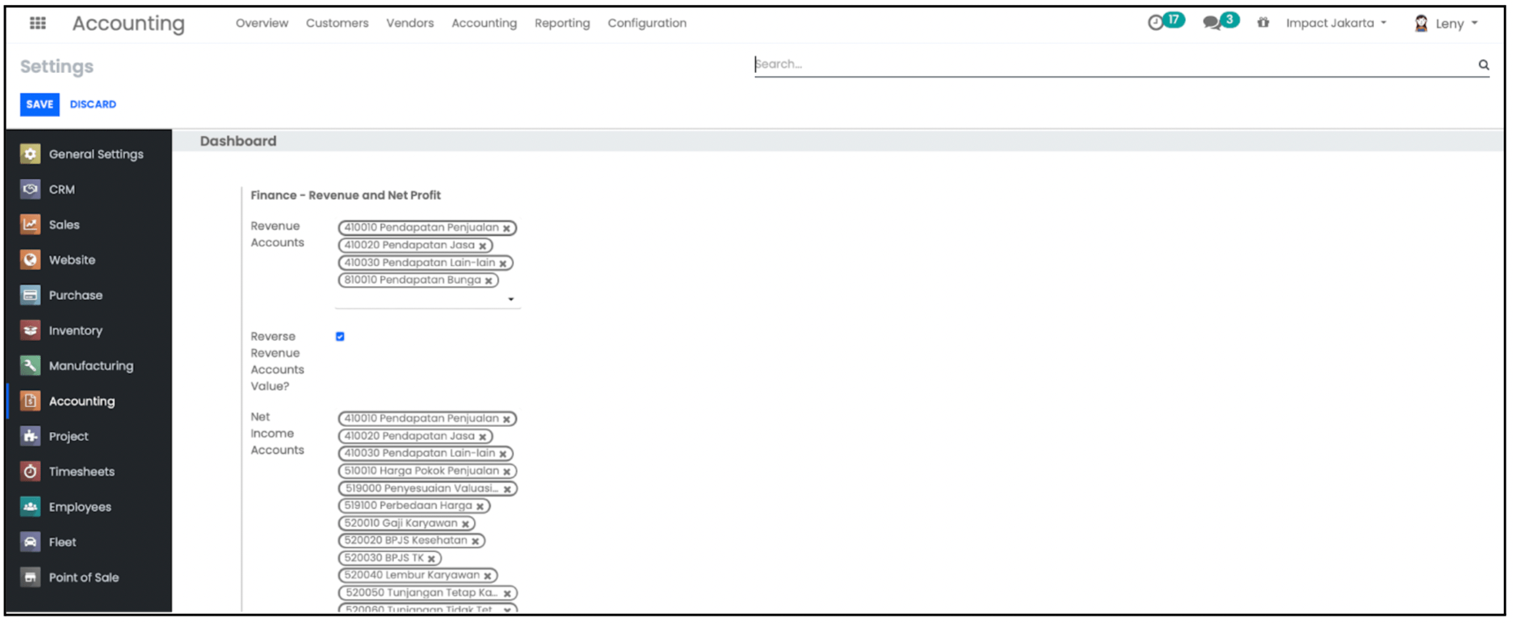Click the Inventory box icon
This screenshot has width=1513, height=623.
(x=30, y=331)
